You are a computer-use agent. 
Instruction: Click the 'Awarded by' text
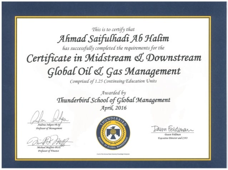[x=113, y=93]
